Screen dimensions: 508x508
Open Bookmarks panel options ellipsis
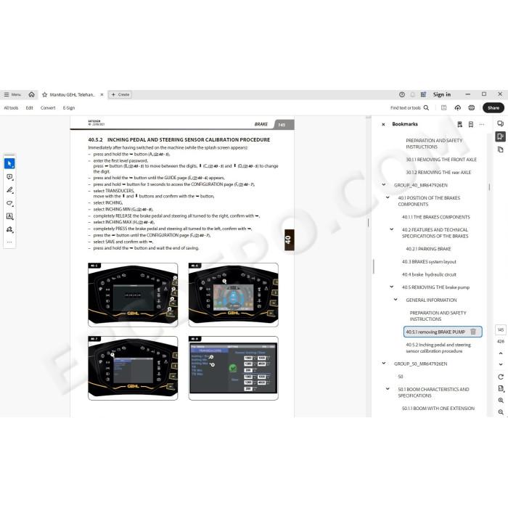[x=482, y=124]
